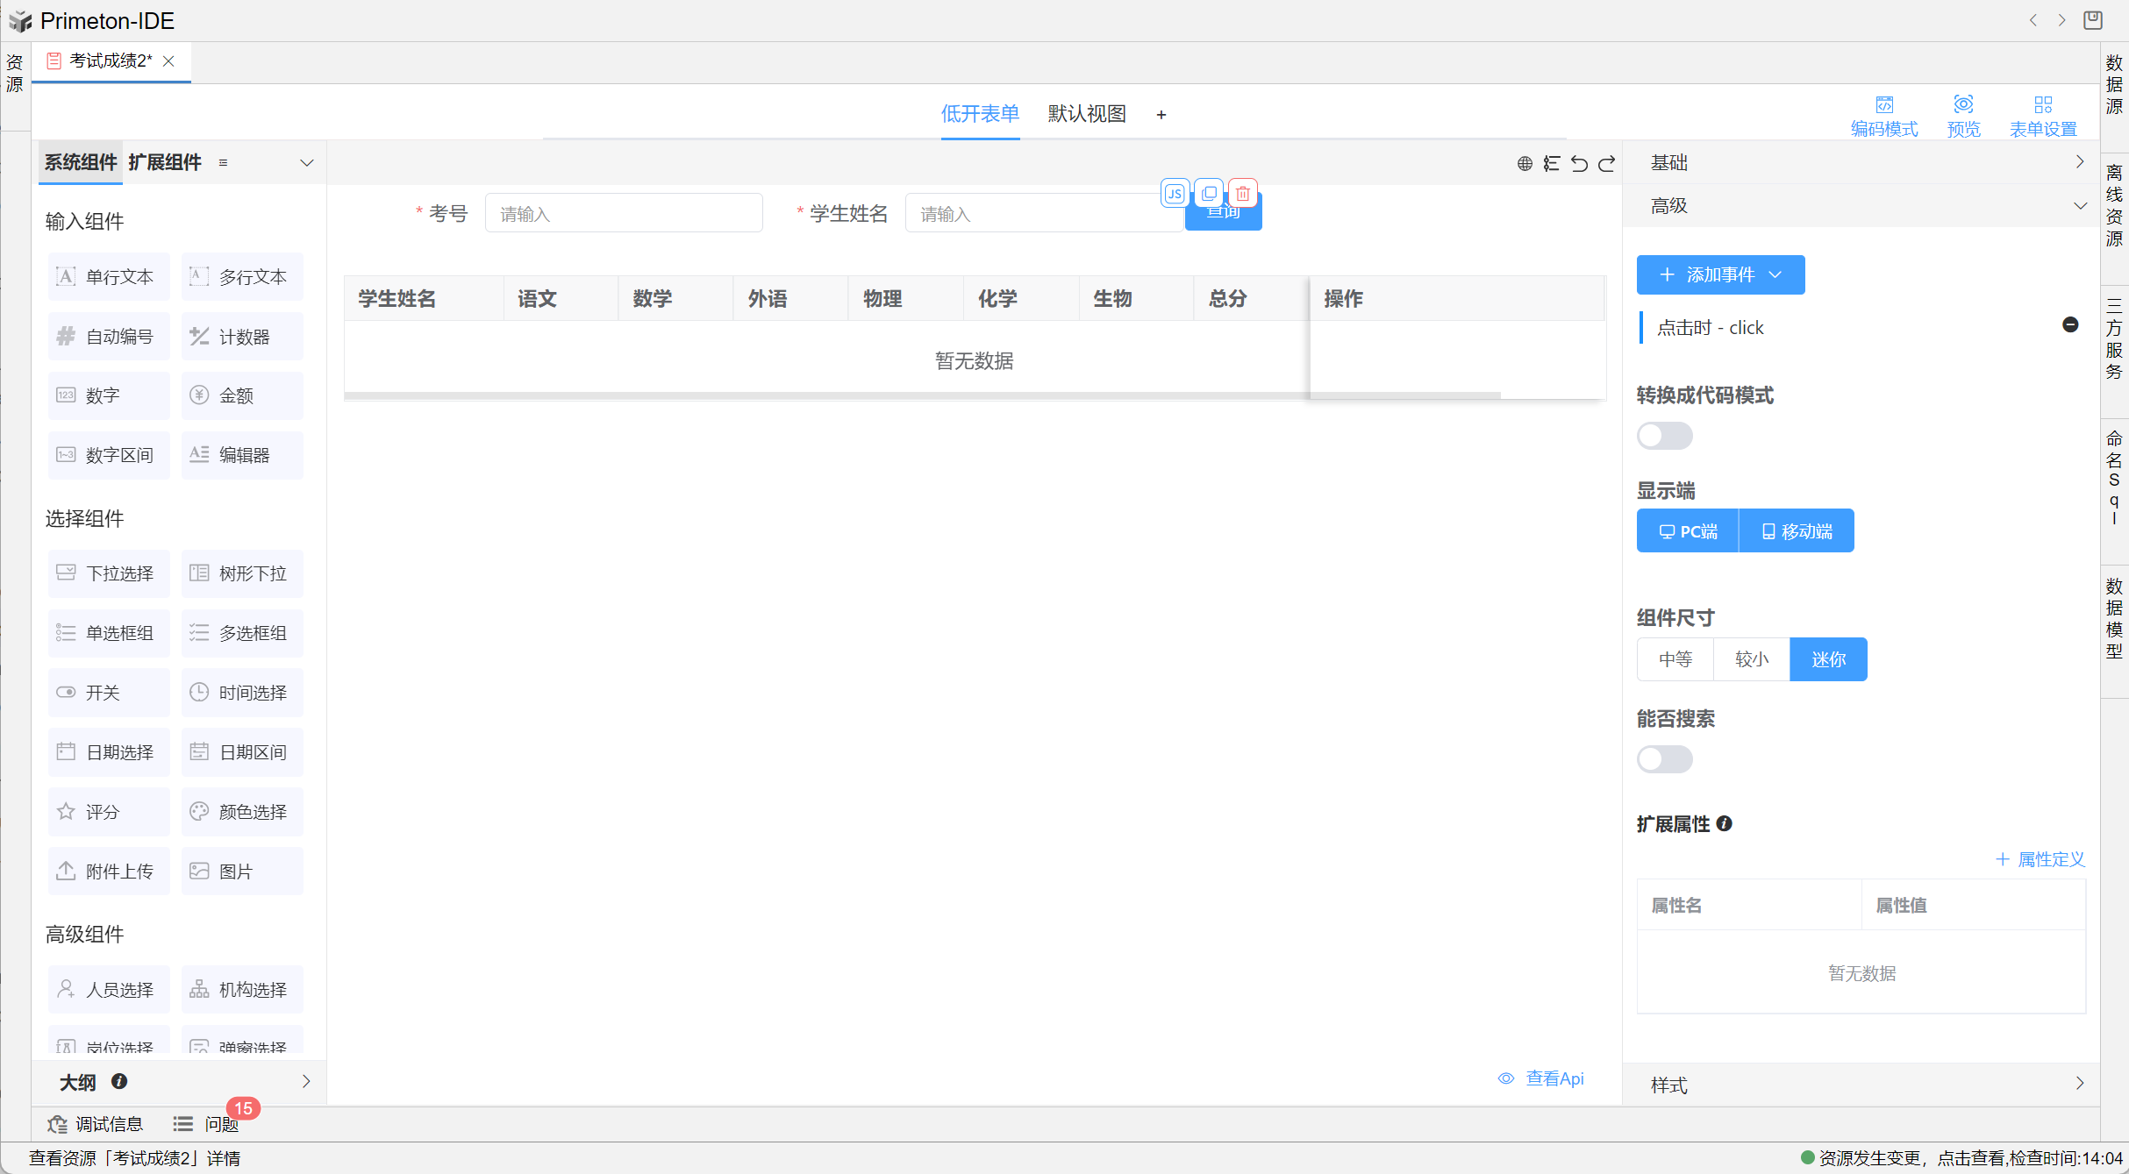Screen dimensions: 2129x1174
Task: Click the 考号 input field
Action: 623,214
